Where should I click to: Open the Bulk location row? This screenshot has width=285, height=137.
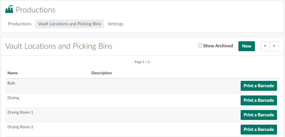11,83
